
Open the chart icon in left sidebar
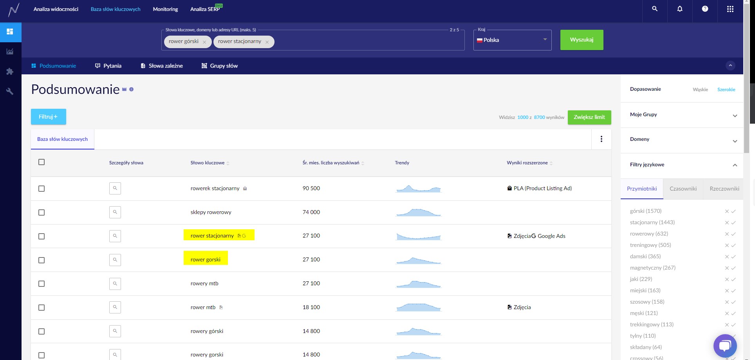(10, 51)
